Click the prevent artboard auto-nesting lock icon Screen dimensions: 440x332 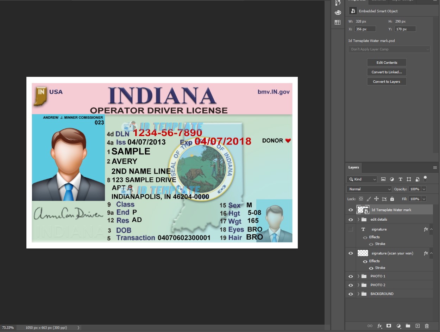pos(384,199)
